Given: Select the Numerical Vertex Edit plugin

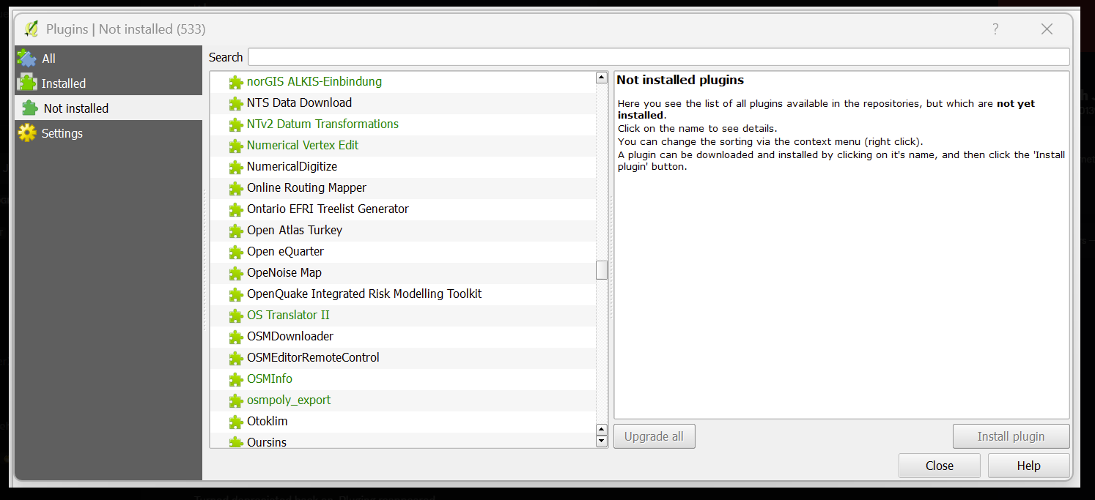Looking at the screenshot, I should [x=303, y=145].
